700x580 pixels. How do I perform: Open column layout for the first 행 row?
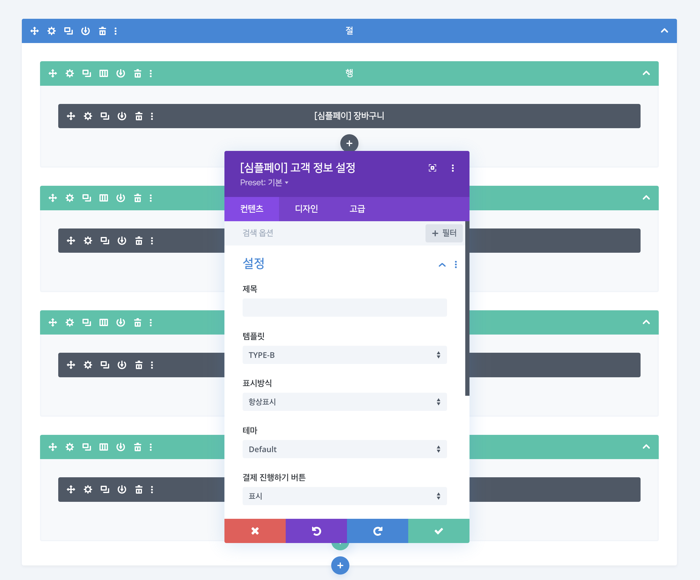(x=104, y=73)
